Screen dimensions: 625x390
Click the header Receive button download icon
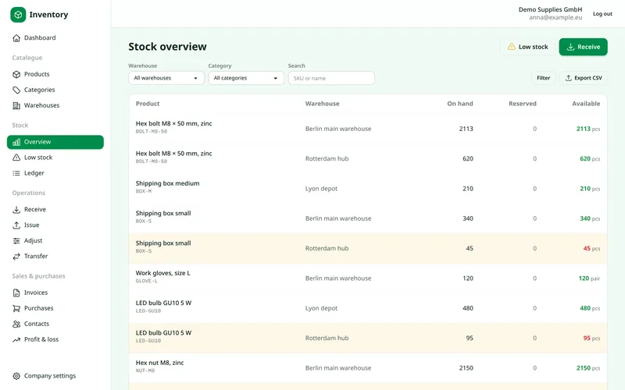click(x=570, y=47)
